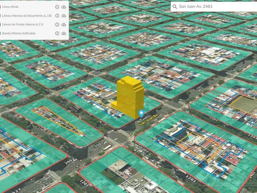Click the yellow 3D building volume
This screenshot has height=193, width=257.
click(129, 97)
